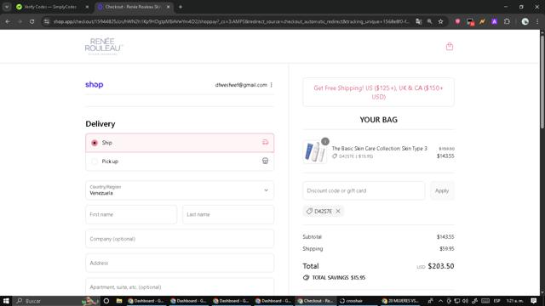The height and width of the screenshot is (306, 545).
Task: Open the red shield extension
Action: click(457, 21)
